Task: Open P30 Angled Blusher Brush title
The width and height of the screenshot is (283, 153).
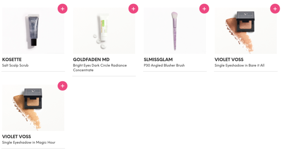Action: (164, 65)
